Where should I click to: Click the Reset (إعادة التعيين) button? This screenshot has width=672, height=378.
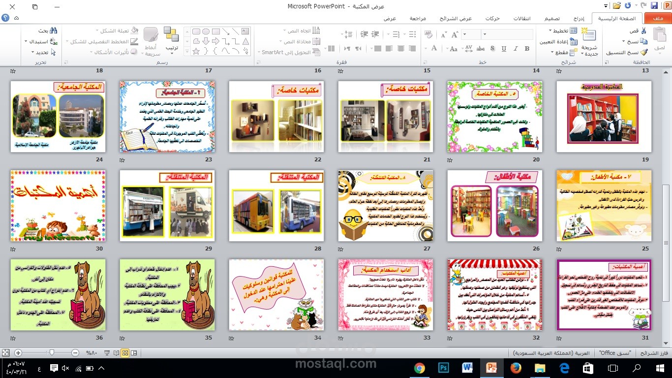pyautogui.click(x=558, y=42)
